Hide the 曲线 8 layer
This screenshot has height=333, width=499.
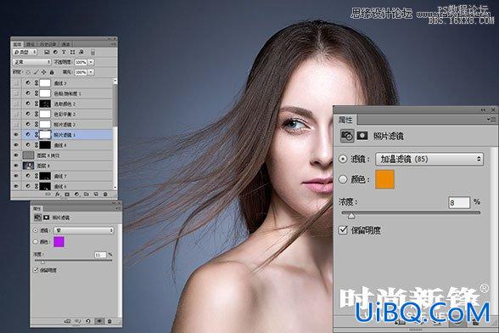[16, 145]
